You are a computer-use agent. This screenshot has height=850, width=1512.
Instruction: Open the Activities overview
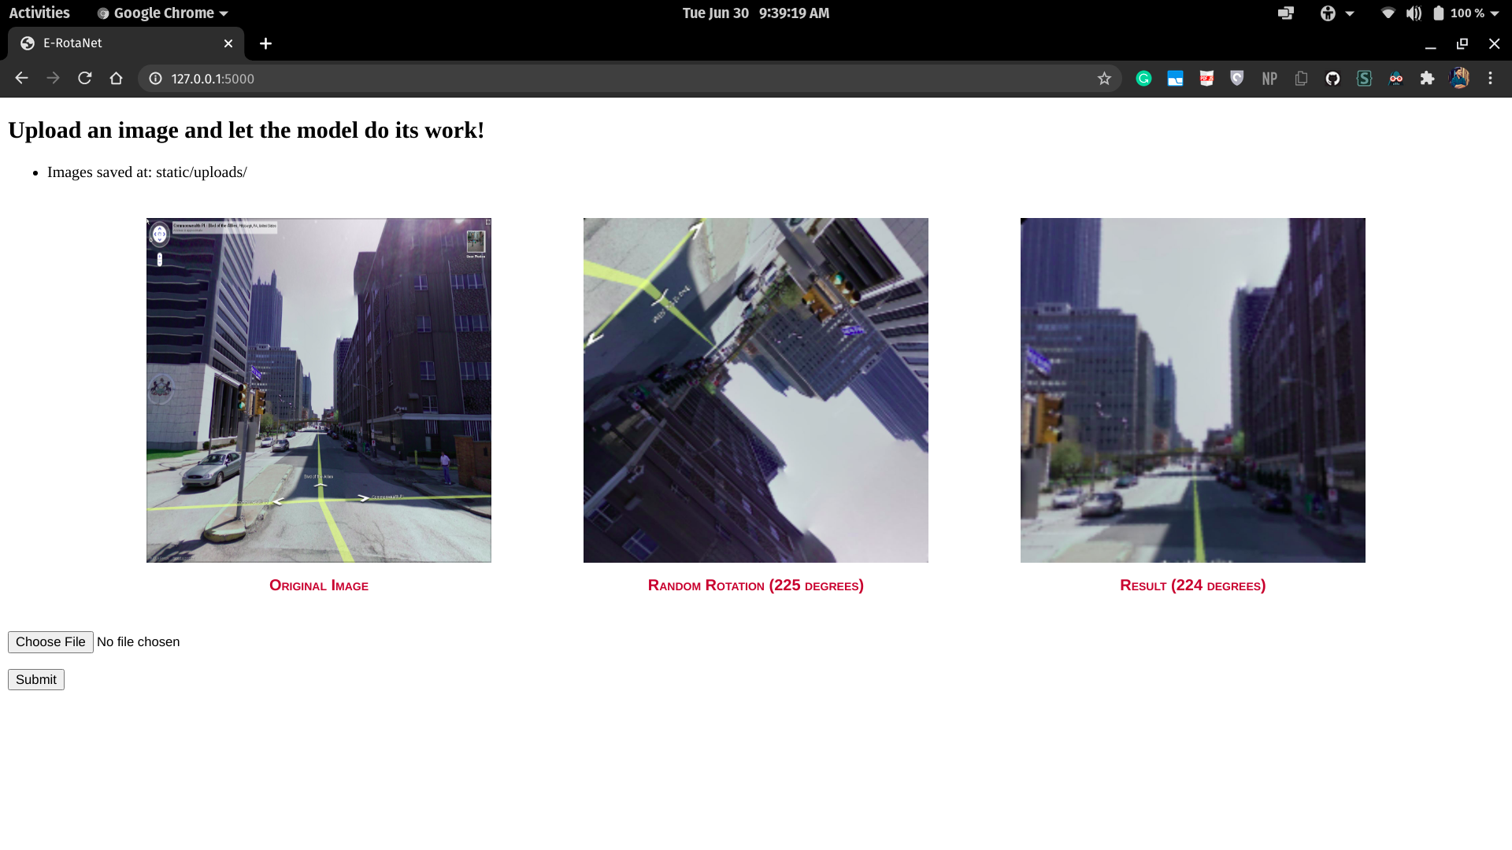point(39,13)
